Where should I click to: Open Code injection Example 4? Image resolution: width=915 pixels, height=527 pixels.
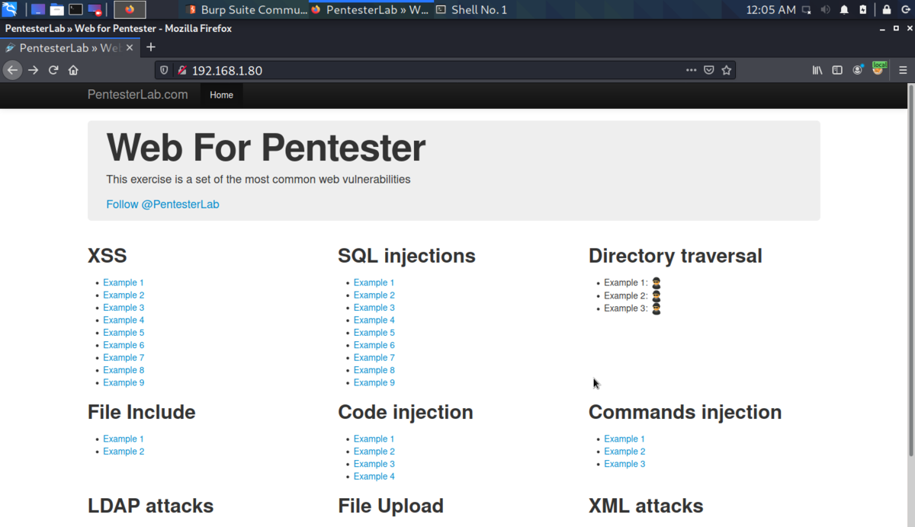pos(374,476)
